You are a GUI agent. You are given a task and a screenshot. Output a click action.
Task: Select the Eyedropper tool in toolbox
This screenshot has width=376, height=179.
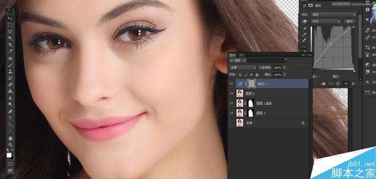10,51
